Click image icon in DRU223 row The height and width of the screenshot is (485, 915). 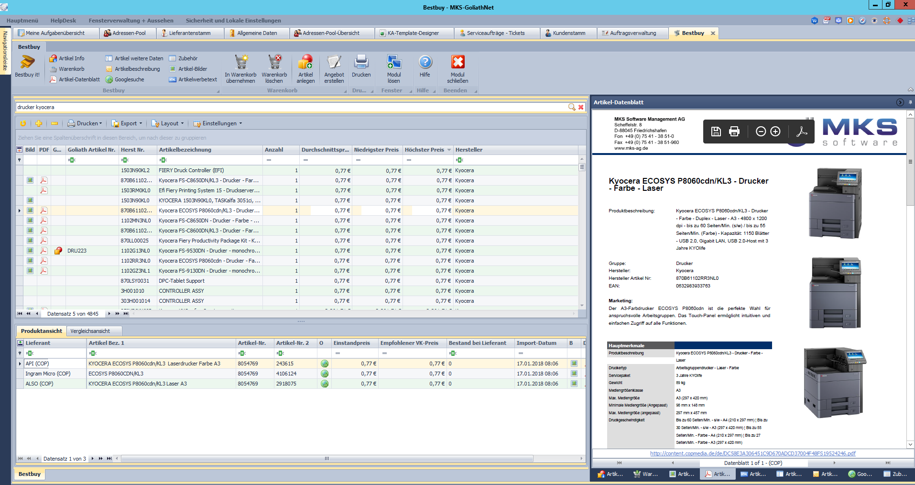point(30,251)
